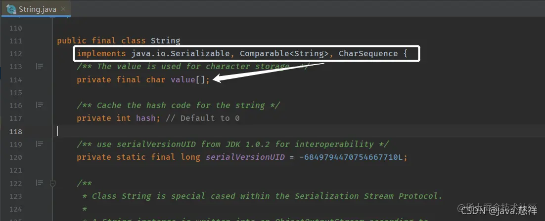Click the 'hash' field name on line 117
Screen dimensions: 545x221
tap(146, 119)
